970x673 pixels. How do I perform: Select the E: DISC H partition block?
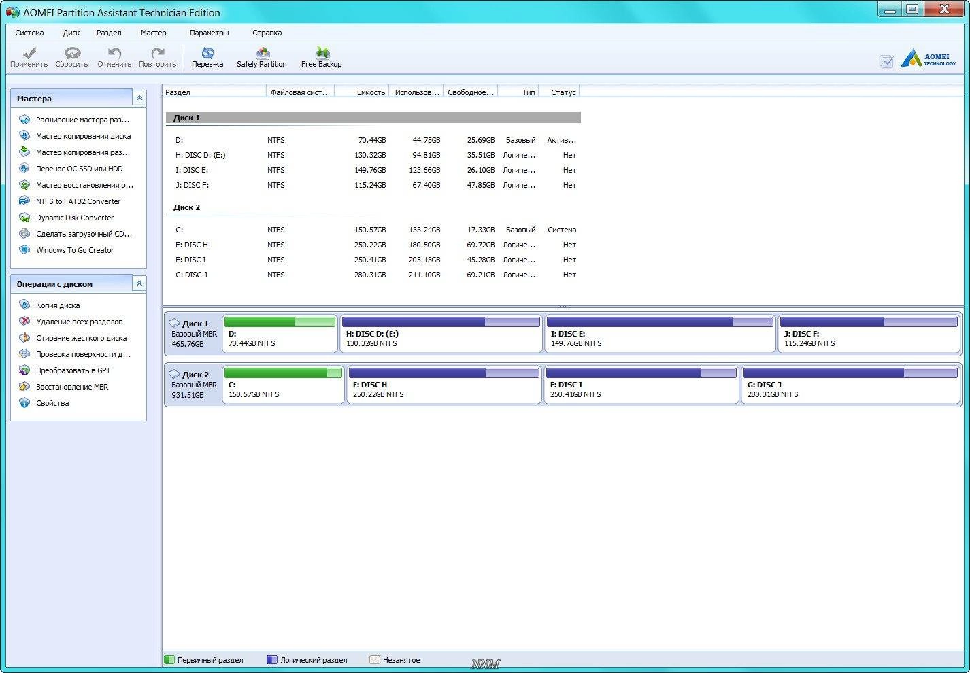click(x=444, y=384)
